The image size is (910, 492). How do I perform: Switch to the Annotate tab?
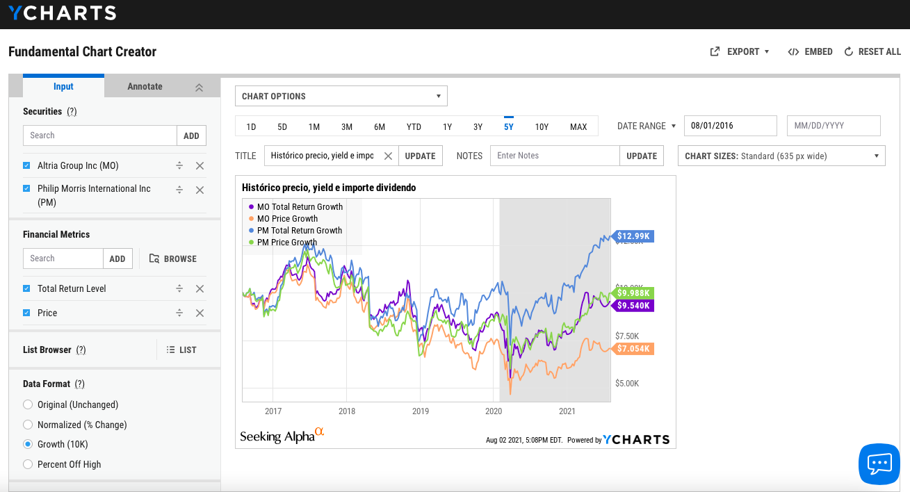point(145,87)
